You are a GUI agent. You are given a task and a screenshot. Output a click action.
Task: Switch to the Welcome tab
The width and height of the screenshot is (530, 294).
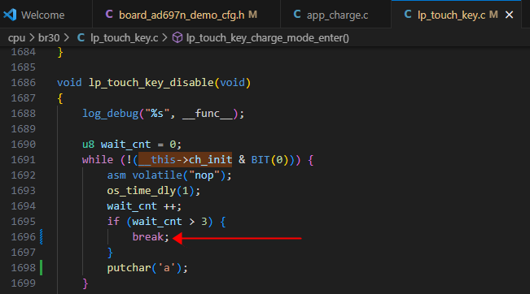click(x=42, y=15)
